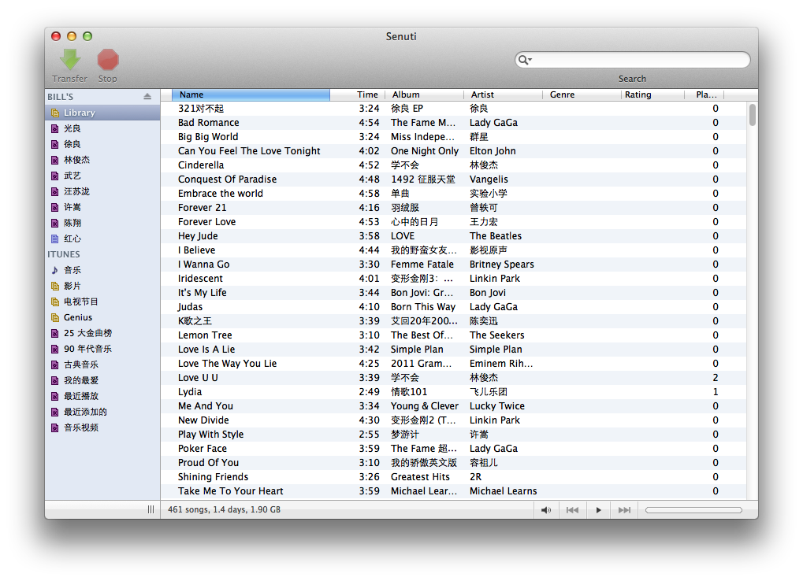Open the 陈翔 playlist
Viewport: 803px width, 581px height.
point(102,223)
